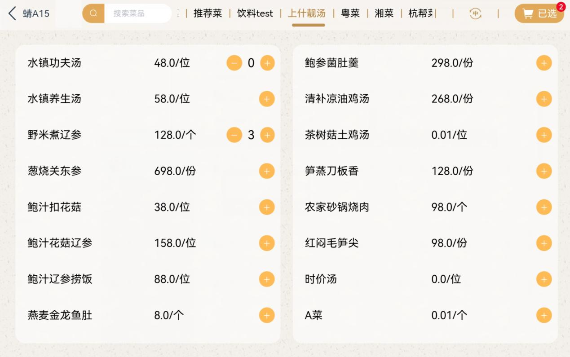Add 红闷毛笋尖 with its plus icon
This screenshot has height=357, width=570.
544,243
